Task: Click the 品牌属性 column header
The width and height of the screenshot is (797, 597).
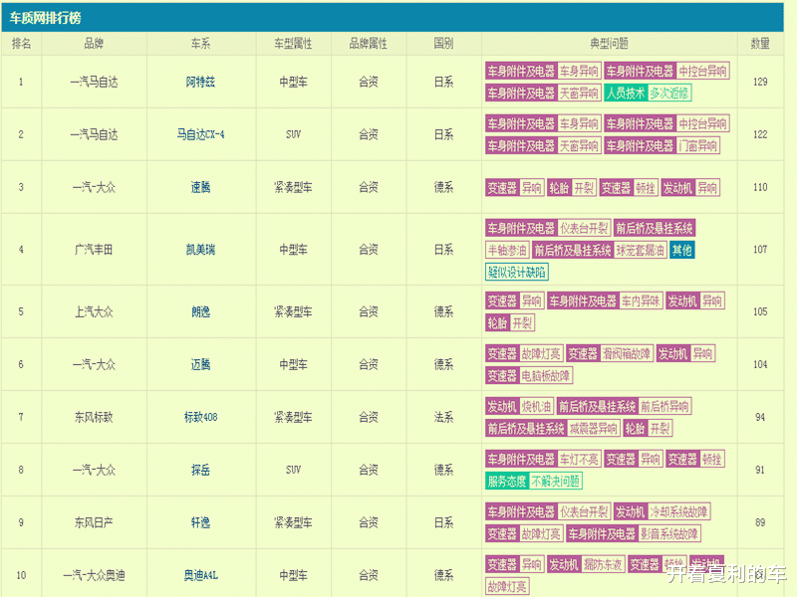Action: tap(369, 44)
